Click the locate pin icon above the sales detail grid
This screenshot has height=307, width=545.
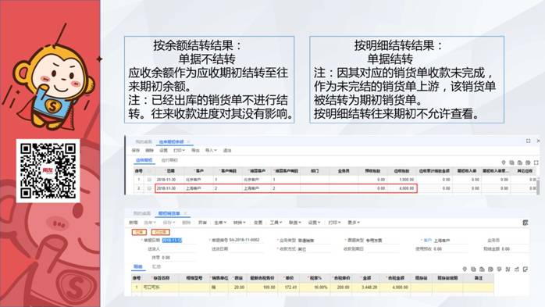[x=465, y=269]
